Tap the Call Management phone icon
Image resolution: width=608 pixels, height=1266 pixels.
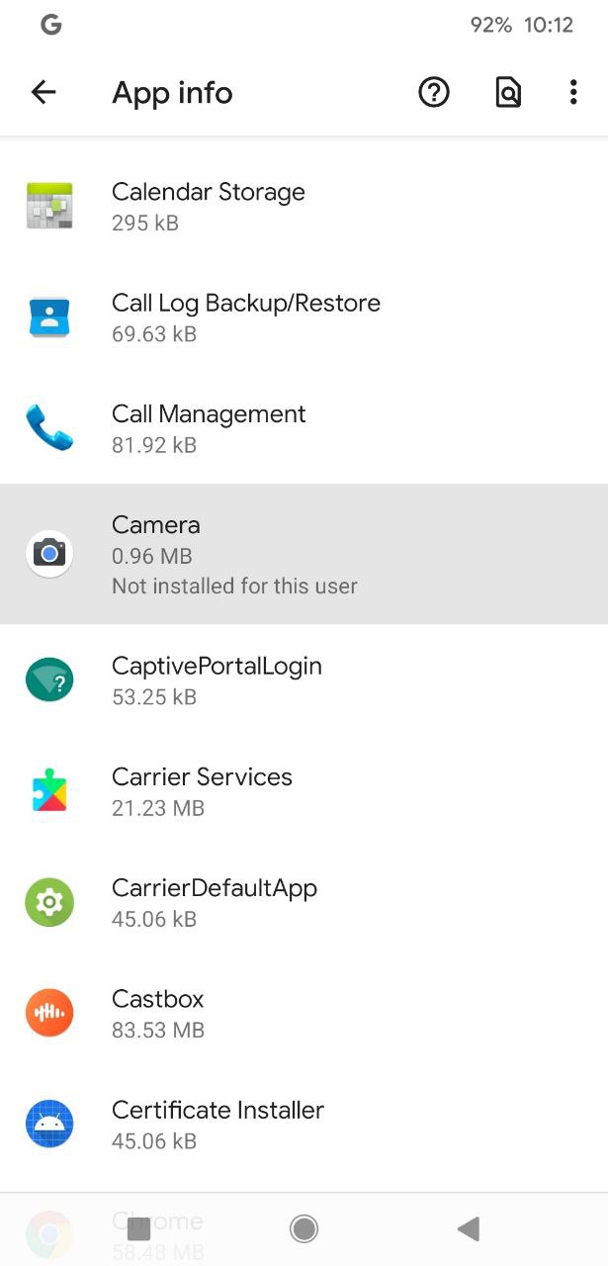pyautogui.click(x=49, y=427)
